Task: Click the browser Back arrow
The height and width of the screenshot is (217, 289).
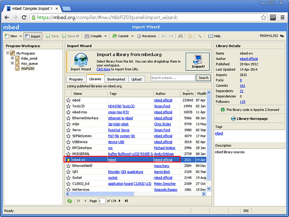Action: coord(7,18)
